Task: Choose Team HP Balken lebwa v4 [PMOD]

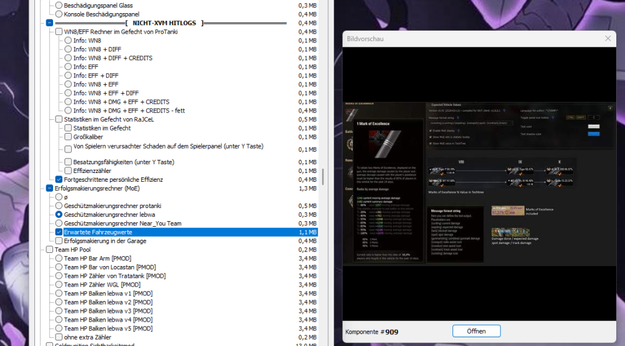Action: pyautogui.click(x=59, y=319)
